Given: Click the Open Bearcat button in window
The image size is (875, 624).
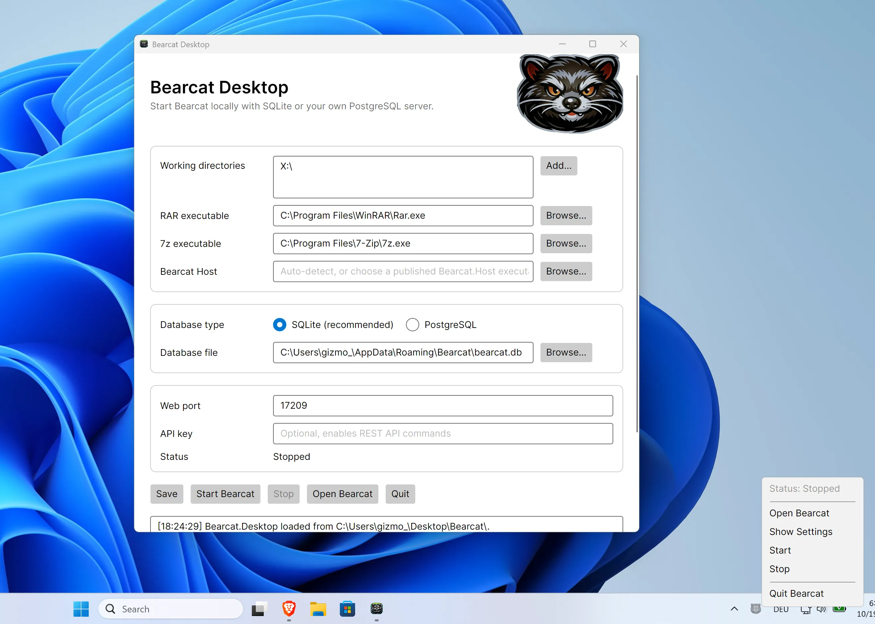Looking at the screenshot, I should (x=342, y=494).
